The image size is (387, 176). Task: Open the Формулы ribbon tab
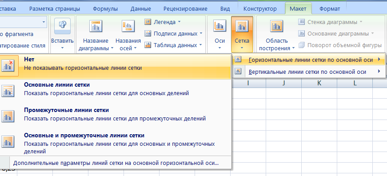coord(105,9)
